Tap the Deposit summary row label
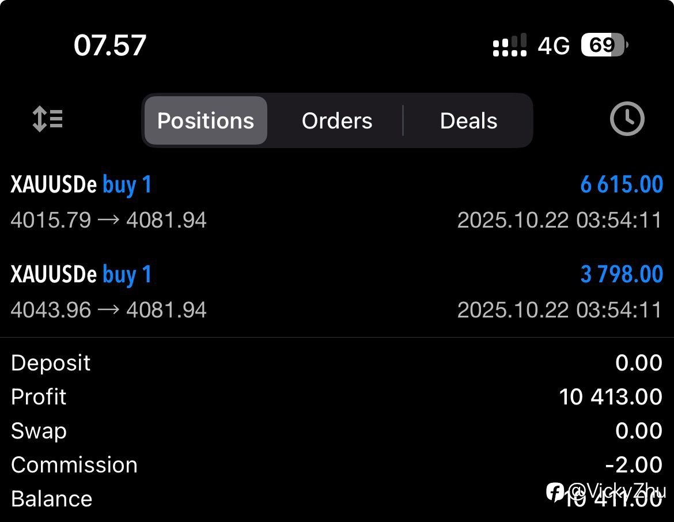This screenshot has height=522, width=674. (x=51, y=363)
